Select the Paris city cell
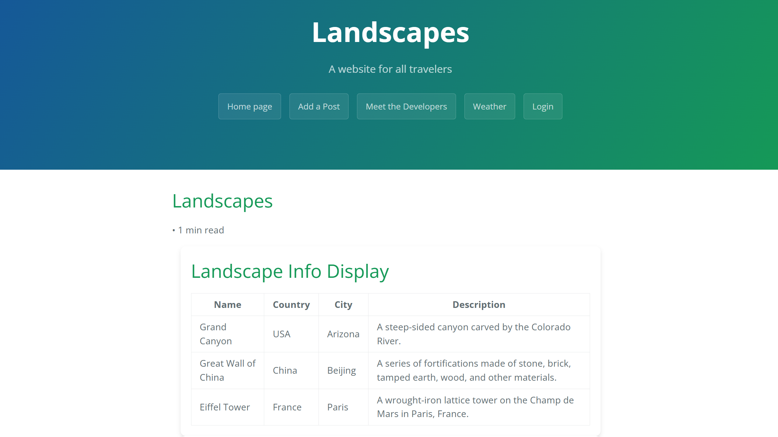Viewport: 778px width, 437px height. coord(343,407)
